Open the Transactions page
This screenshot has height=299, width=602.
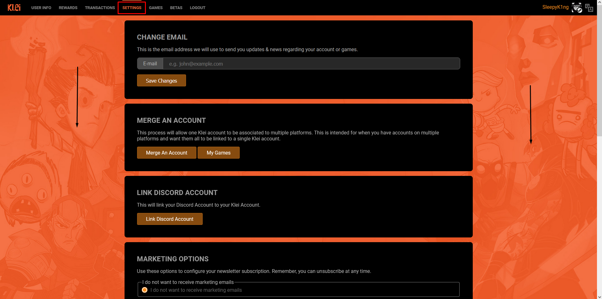(100, 8)
